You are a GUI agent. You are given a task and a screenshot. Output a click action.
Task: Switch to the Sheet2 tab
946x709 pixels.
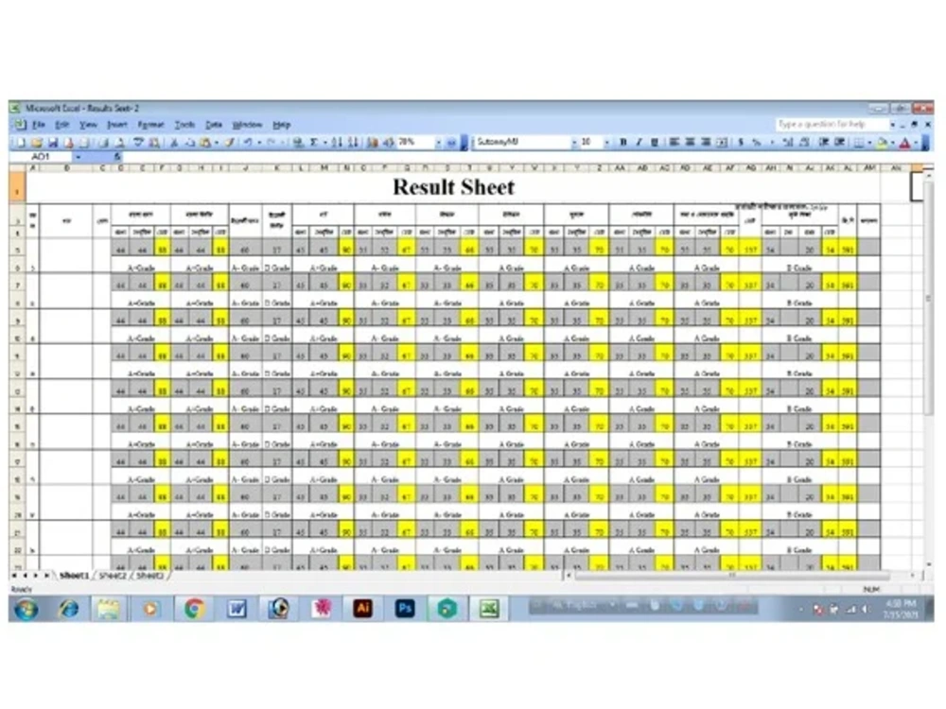pyautogui.click(x=114, y=576)
